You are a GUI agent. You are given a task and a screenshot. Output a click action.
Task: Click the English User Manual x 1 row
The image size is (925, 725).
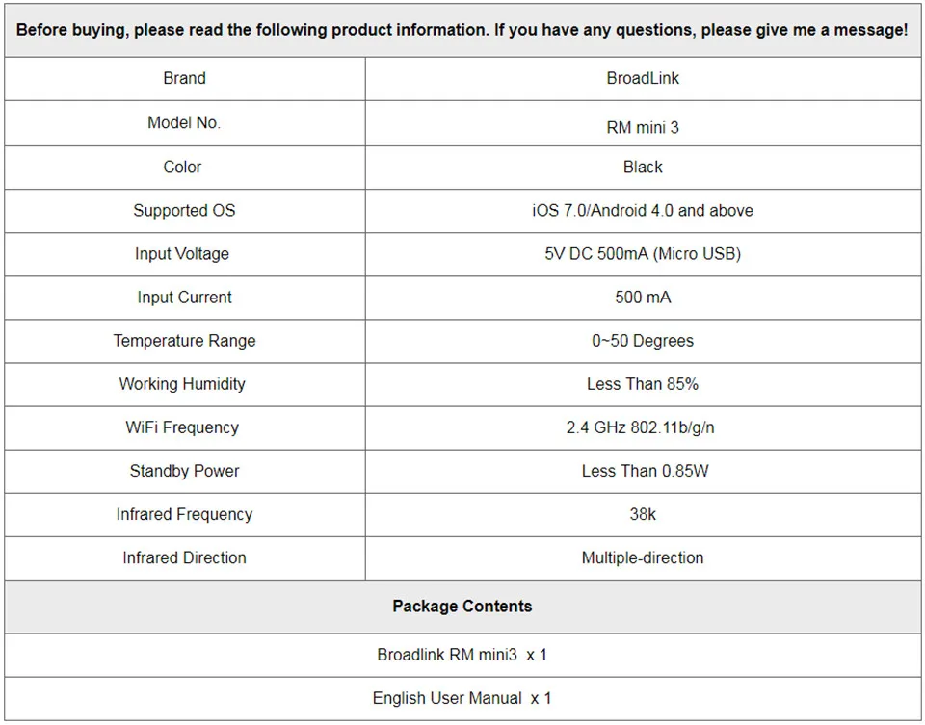pos(462,699)
